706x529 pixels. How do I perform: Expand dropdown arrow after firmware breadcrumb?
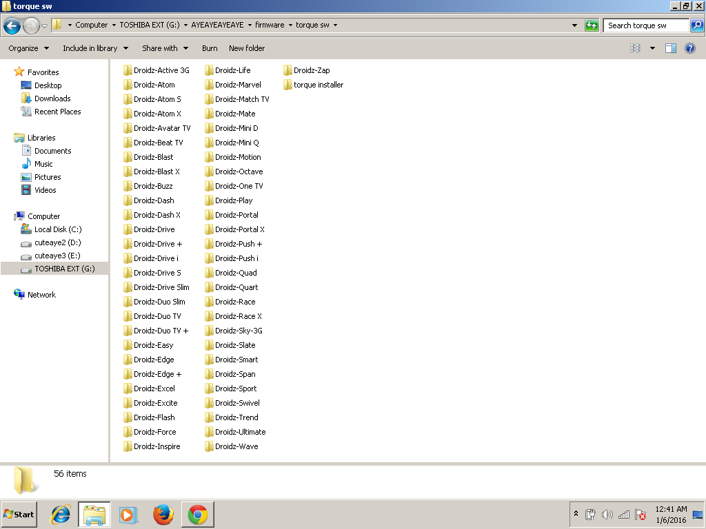[290, 25]
